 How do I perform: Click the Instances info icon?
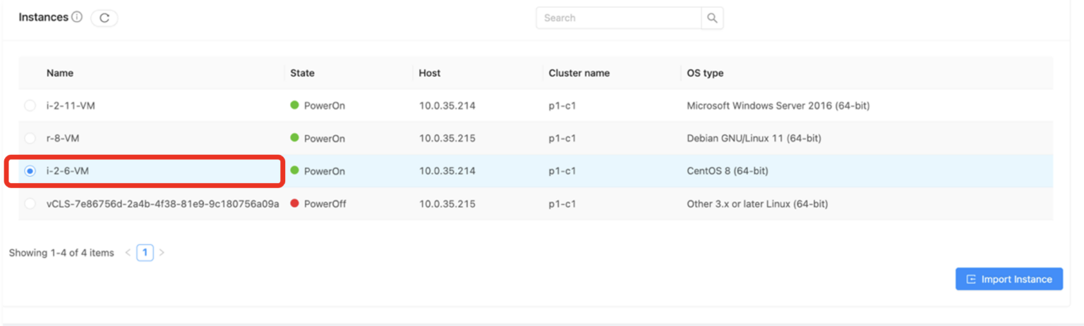click(x=77, y=17)
